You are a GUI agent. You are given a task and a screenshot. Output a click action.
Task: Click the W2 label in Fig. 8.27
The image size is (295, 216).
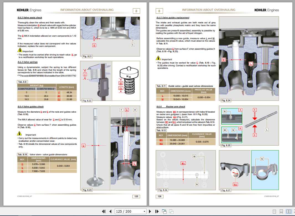(x=235, y=184)
